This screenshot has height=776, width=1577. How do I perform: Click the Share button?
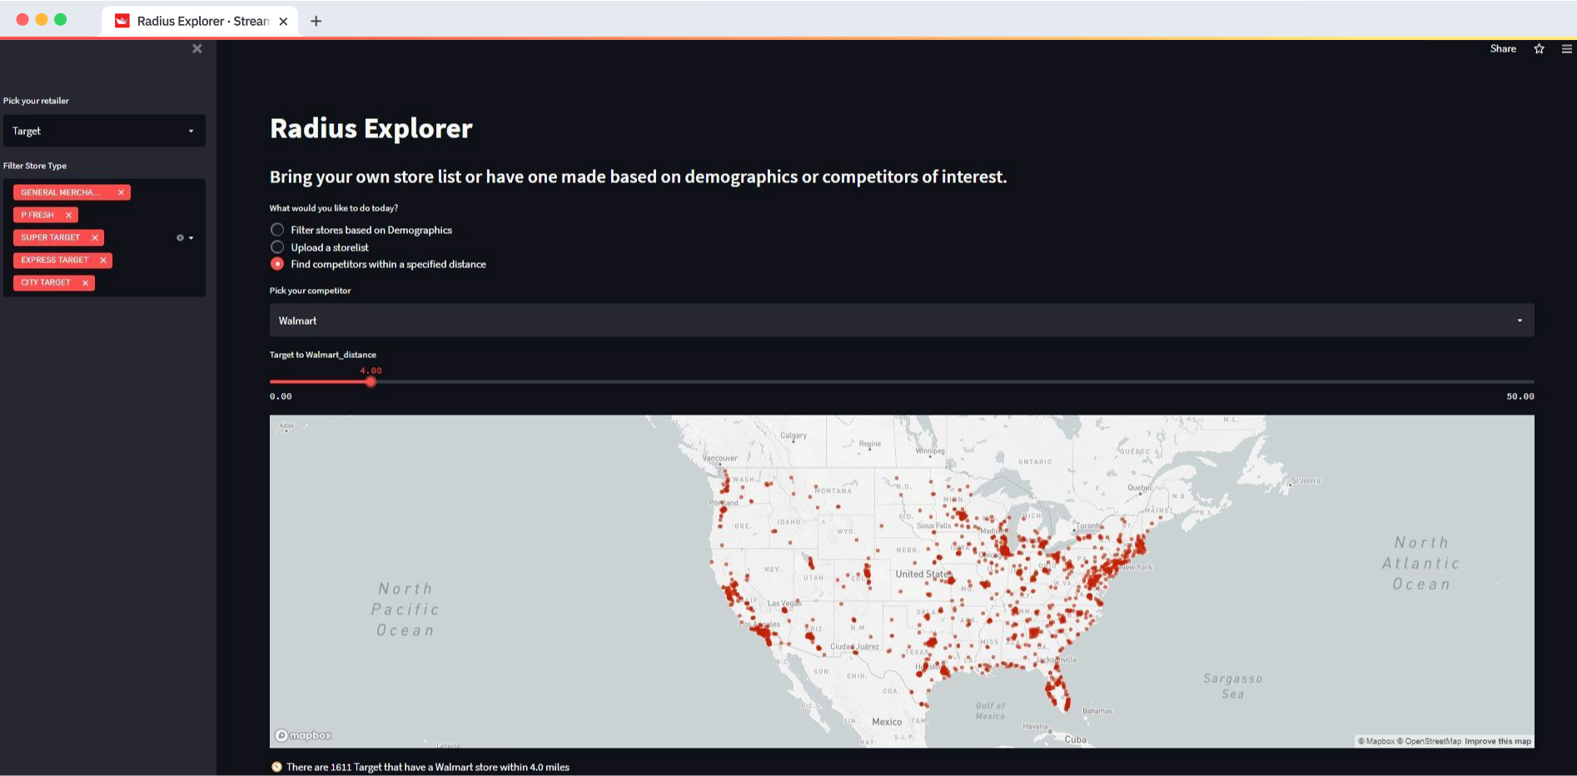click(1502, 48)
